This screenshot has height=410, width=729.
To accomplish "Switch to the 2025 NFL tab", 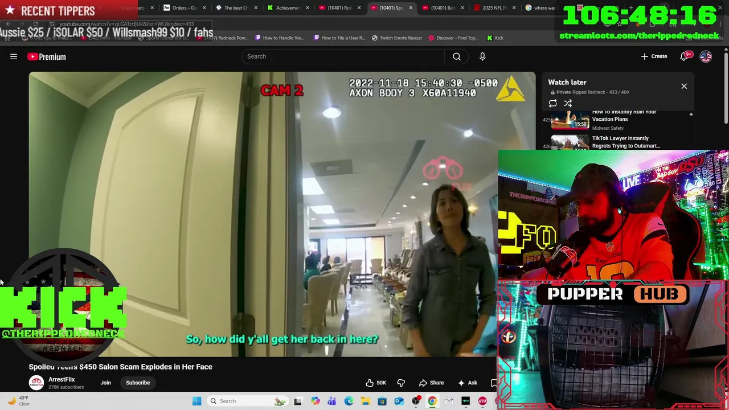I will [494, 8].
